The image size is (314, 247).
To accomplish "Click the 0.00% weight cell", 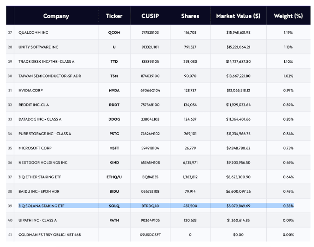I will tap(289, 235).
